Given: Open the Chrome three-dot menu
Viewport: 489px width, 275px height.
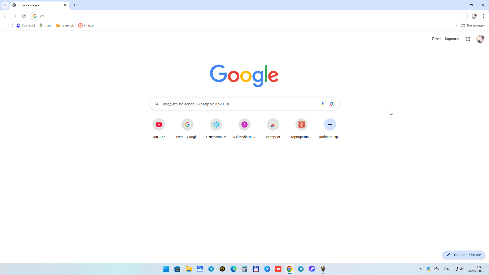Looking at the screenshot, I should pos(483,16).
